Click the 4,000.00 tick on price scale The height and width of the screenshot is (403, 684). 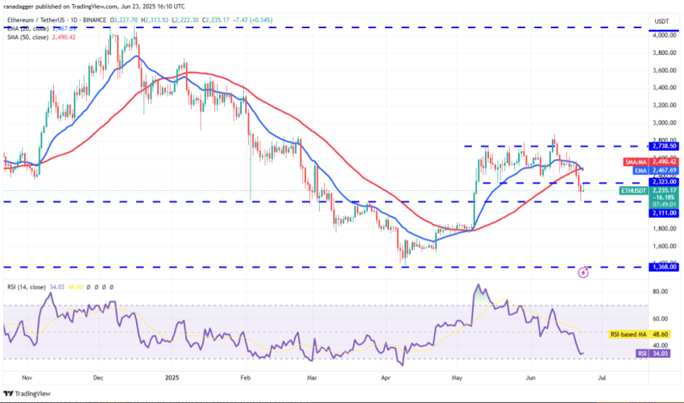(663, 35)
